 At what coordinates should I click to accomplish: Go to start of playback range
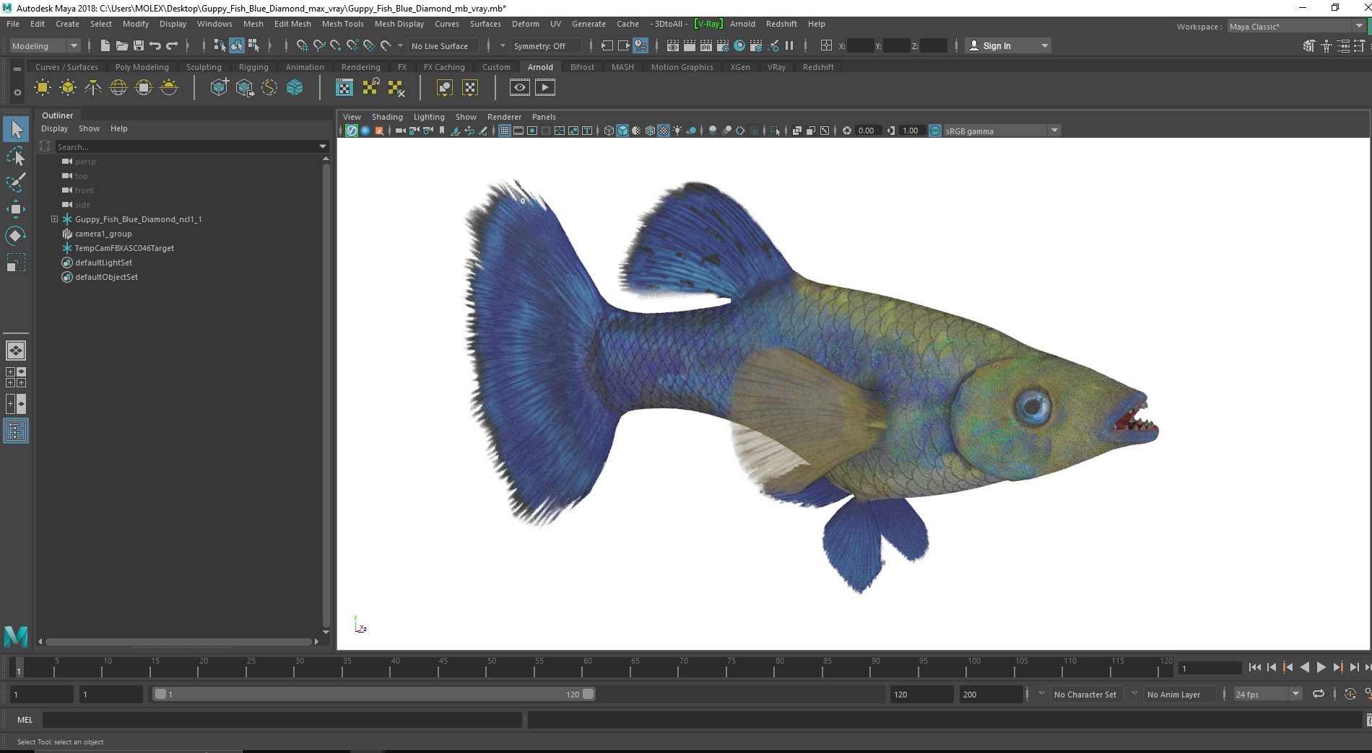[x=1254, y=667]
